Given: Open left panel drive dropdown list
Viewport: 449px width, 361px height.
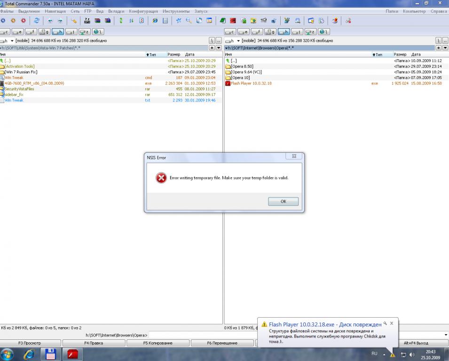Looking at the screenshot, I should tap(12, 40).
